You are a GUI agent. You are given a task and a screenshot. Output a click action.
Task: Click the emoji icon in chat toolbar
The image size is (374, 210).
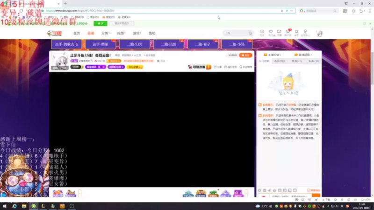click(x=259, y=190)
